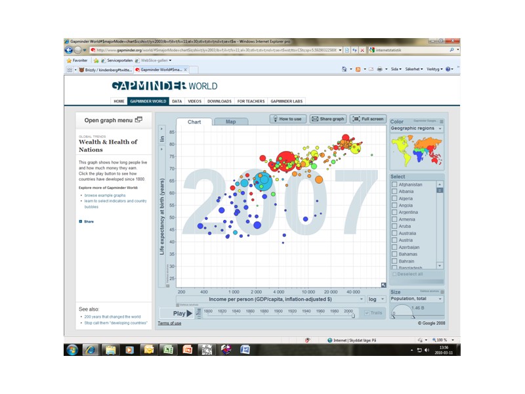Open the DATA navigation item
The image size is (525, 394).
click(x=177, y=101)
